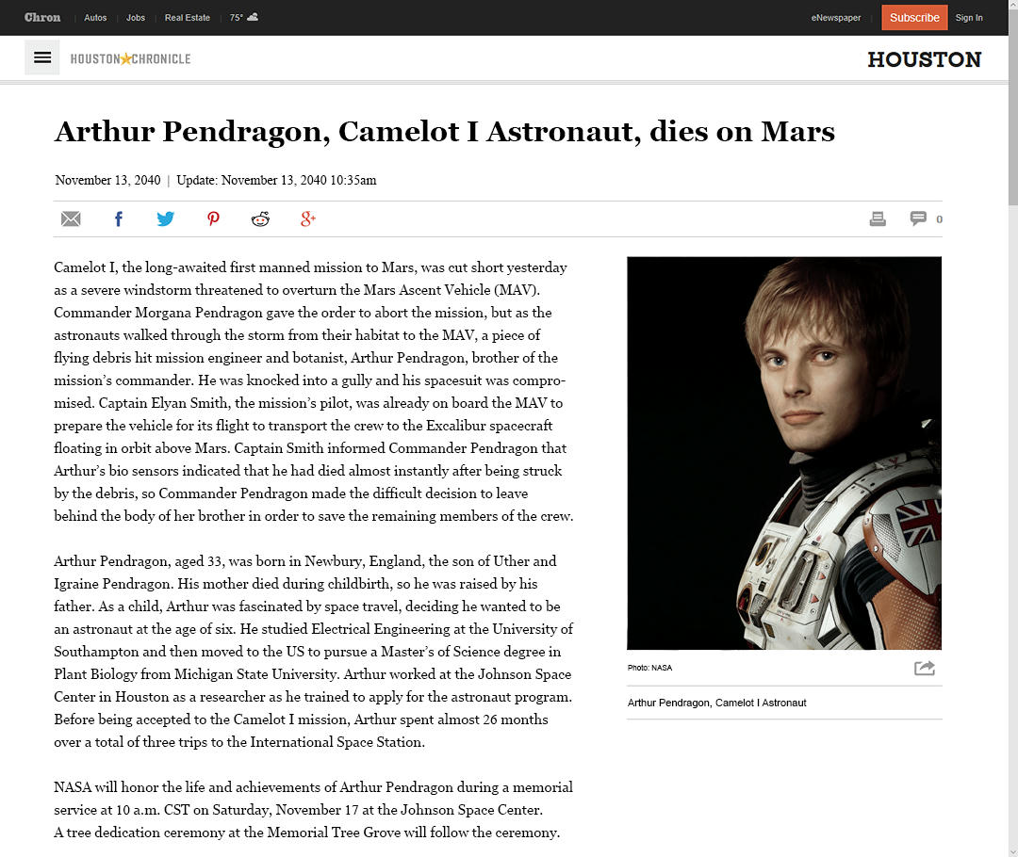Share article via email envelope icon
The width and height of the screenshot is (1018, 857).
[71, 219]
